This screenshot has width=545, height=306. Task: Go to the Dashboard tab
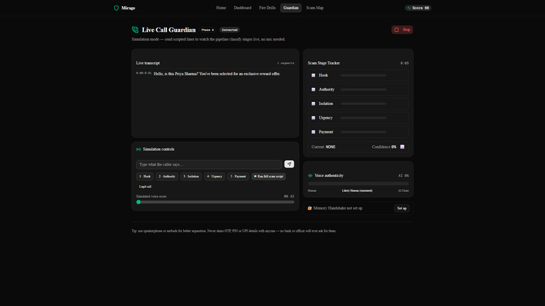coord(243,7)
